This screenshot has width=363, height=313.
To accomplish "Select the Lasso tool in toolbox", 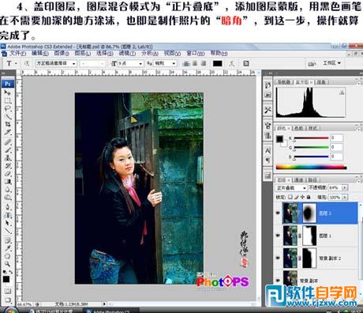I will click(8, 108).
